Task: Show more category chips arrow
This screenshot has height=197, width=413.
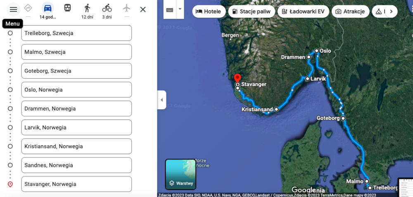Action: click(x=391, y=12)
